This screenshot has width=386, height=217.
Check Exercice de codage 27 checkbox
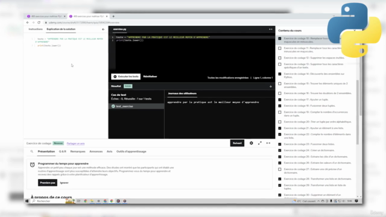pyautogui.click(x=280, y=169)
